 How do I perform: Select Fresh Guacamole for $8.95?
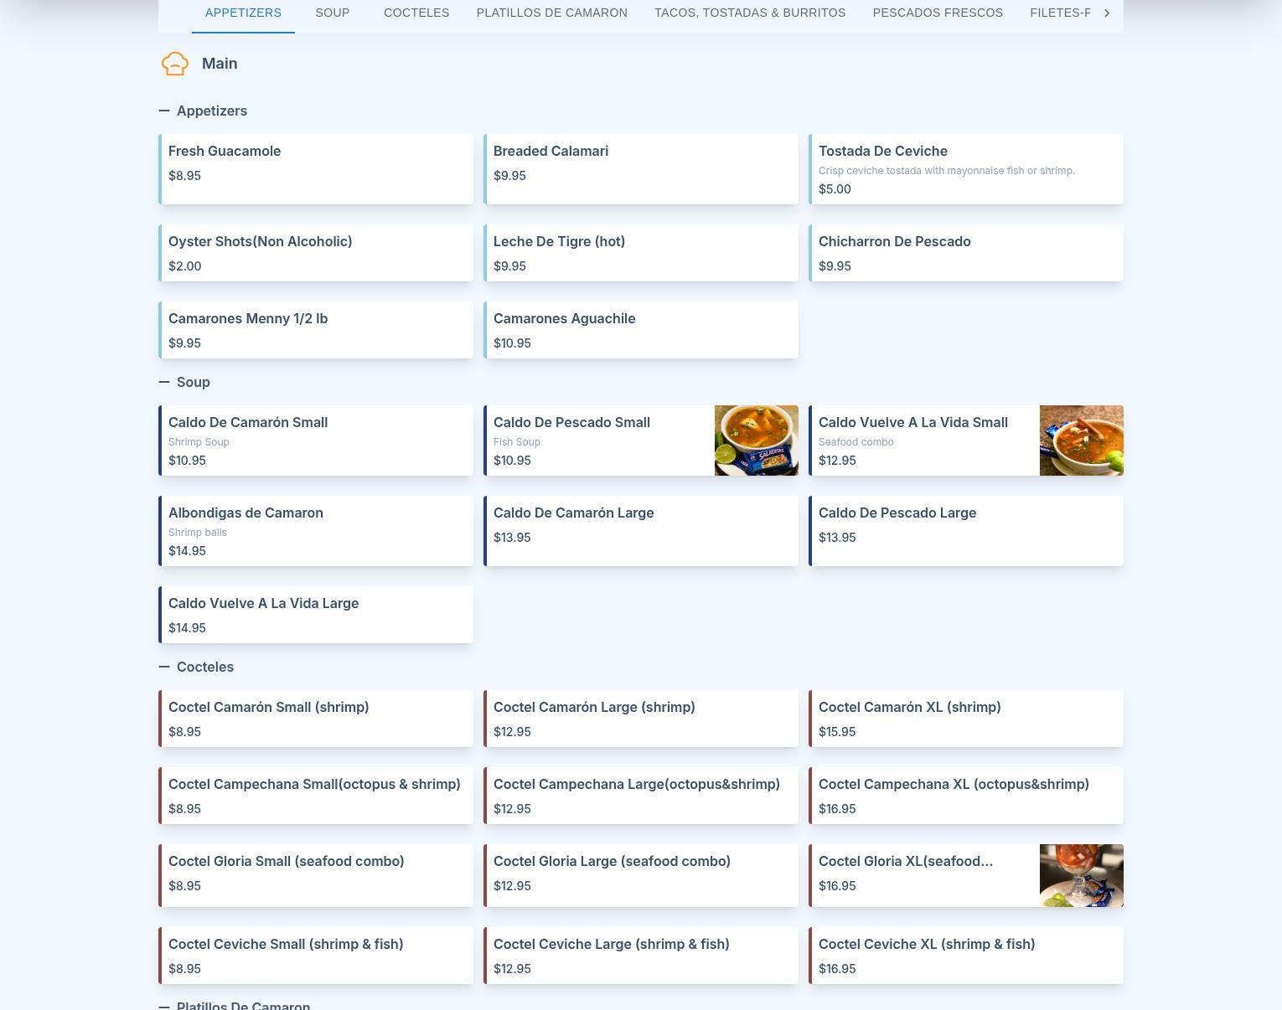[316, 169]
